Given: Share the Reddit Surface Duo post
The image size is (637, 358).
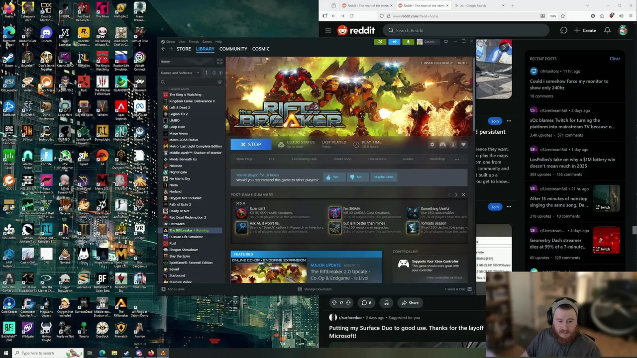Looking at the screenshot, I should [410, 303].
